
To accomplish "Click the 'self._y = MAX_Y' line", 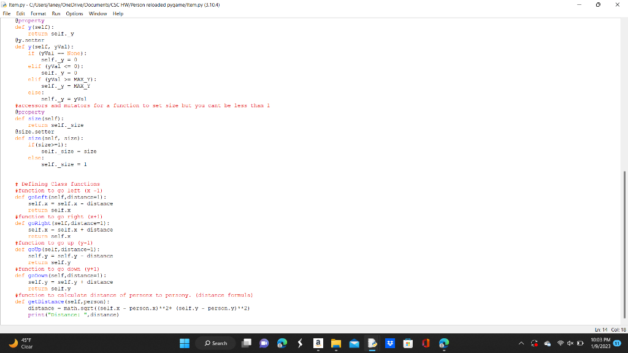I will tap(66, 86).
